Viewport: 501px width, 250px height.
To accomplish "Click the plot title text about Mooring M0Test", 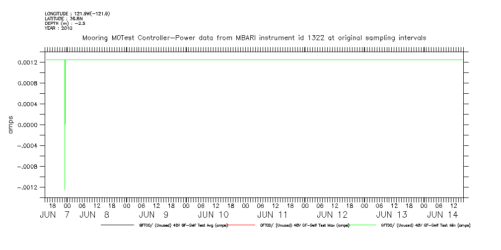I will click(254, 38).
